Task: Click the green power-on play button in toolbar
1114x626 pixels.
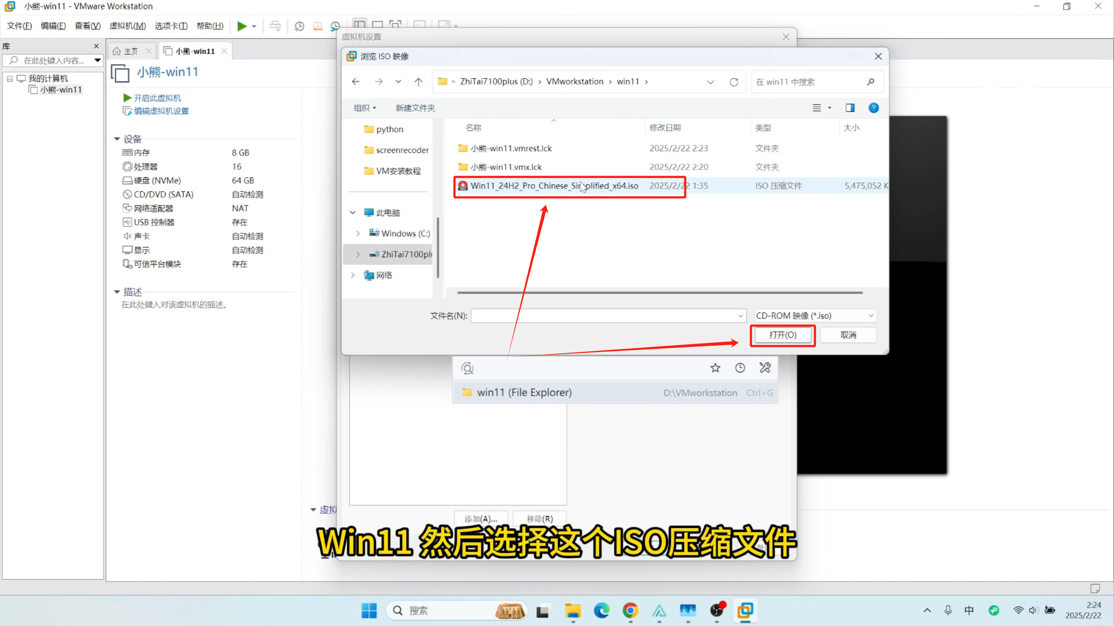Action: [x=242, y=26]
